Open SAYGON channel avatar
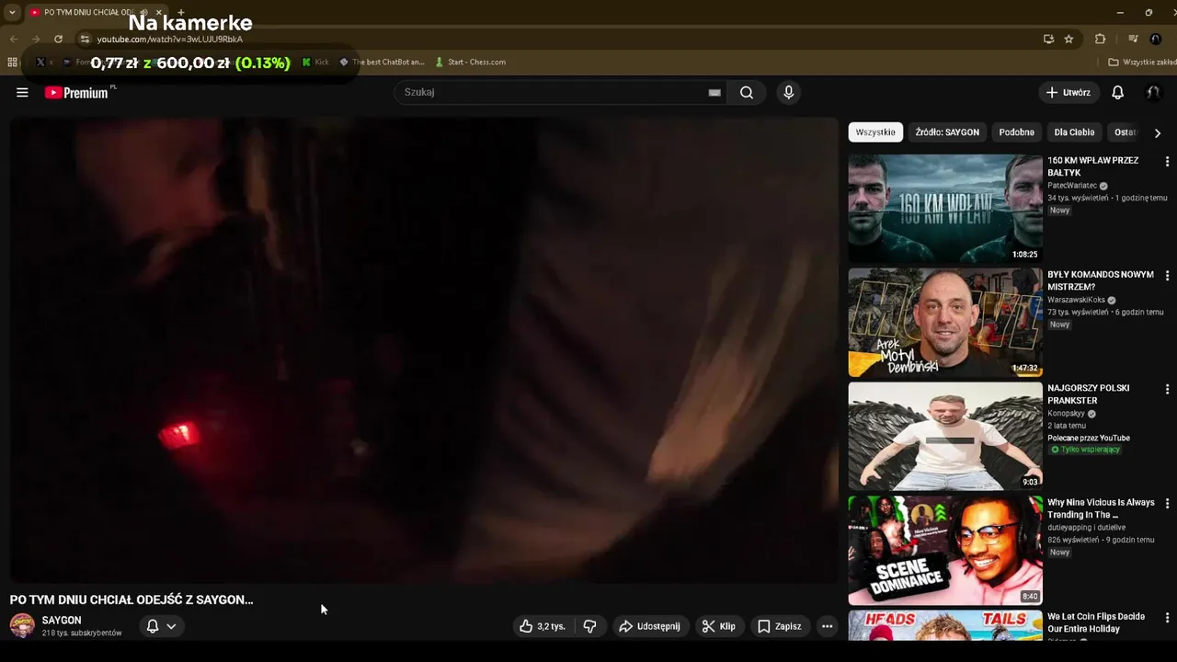This screenshot has height=662, width=1177. point(22,625)
